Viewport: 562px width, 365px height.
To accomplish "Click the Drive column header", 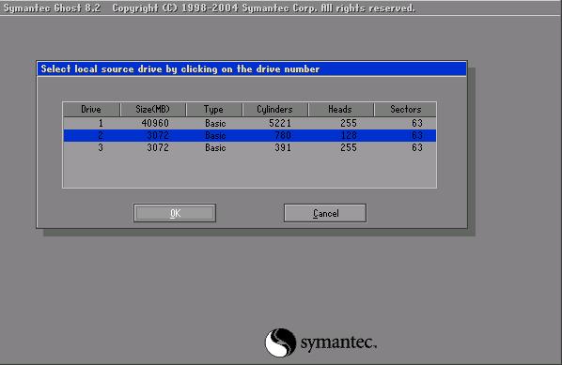I will tap(91, 109).
